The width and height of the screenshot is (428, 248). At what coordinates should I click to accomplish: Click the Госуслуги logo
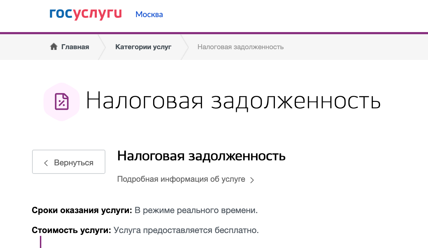[86, 14]
